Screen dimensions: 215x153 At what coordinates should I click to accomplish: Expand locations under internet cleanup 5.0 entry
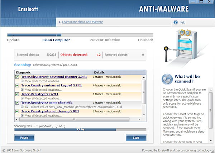(22, 116)
